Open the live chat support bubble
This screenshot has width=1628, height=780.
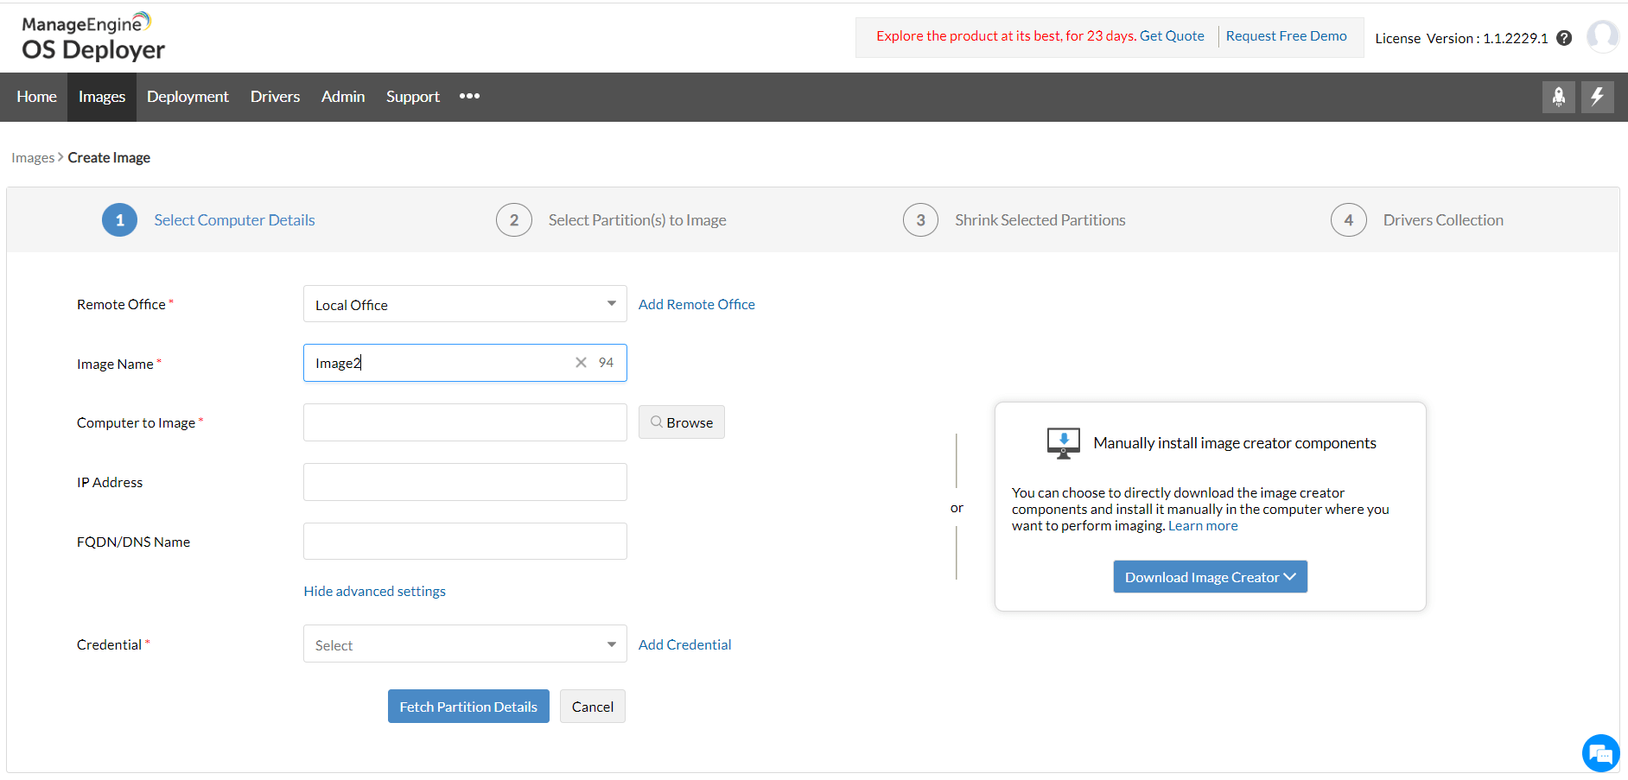[1600, 752]
